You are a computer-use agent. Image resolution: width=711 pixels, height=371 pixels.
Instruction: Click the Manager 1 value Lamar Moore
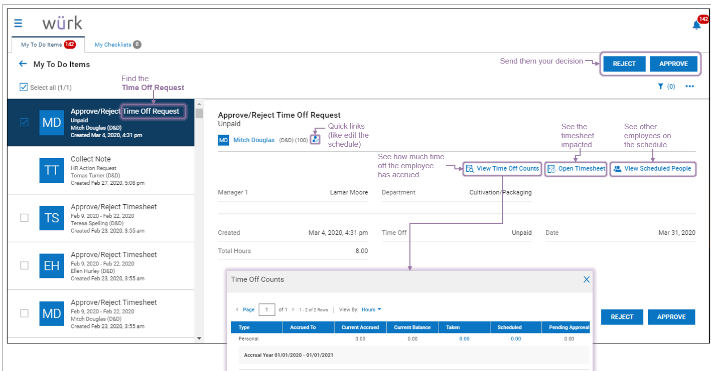[x=349, y=192]
